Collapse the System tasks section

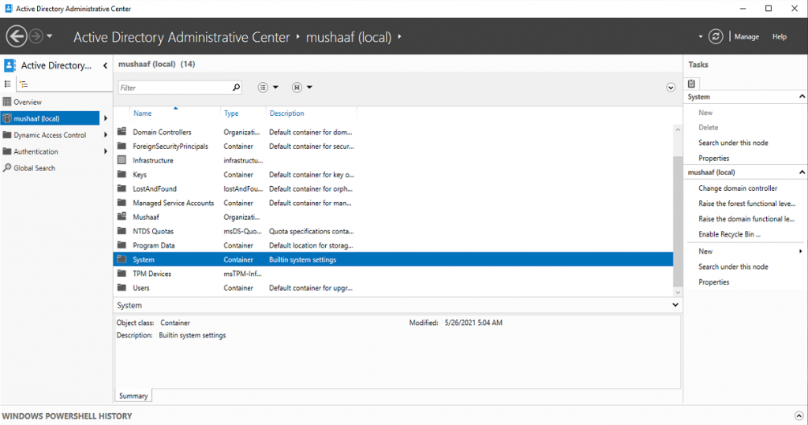click(802, 97)
